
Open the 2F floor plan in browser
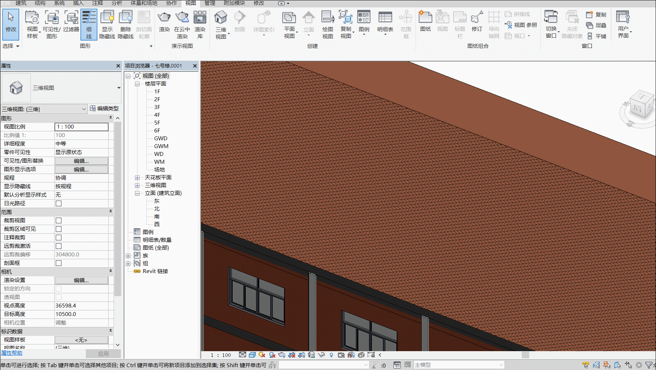point(157,99)
